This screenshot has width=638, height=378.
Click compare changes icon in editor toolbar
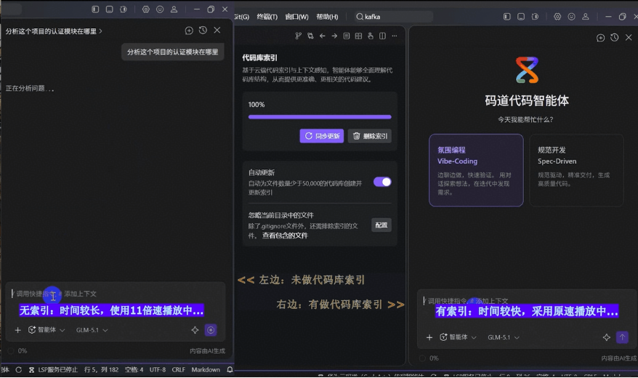[310, 36]
